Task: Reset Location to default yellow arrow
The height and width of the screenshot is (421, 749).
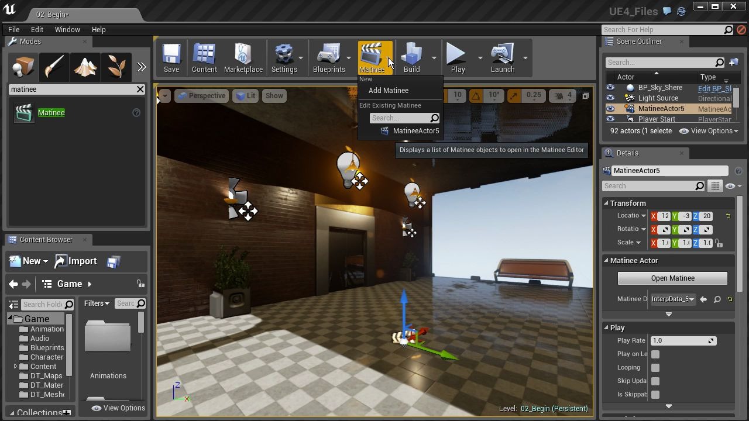Action: coord(729,216)
